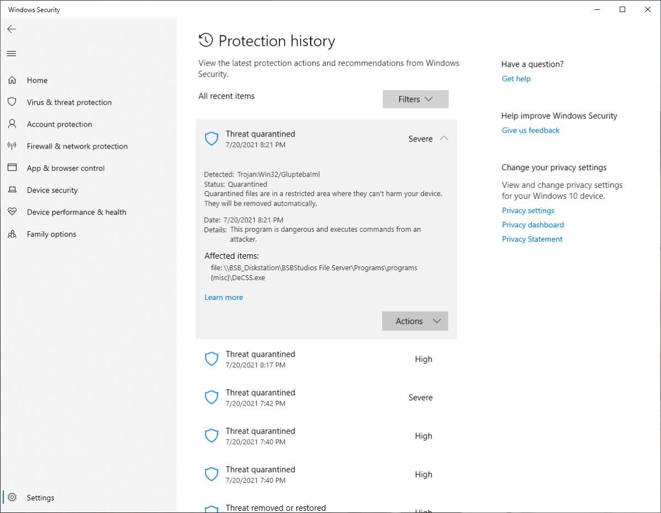Click the Family options people icon
Viewport: 661px width, 513px height.
[12, 234]
